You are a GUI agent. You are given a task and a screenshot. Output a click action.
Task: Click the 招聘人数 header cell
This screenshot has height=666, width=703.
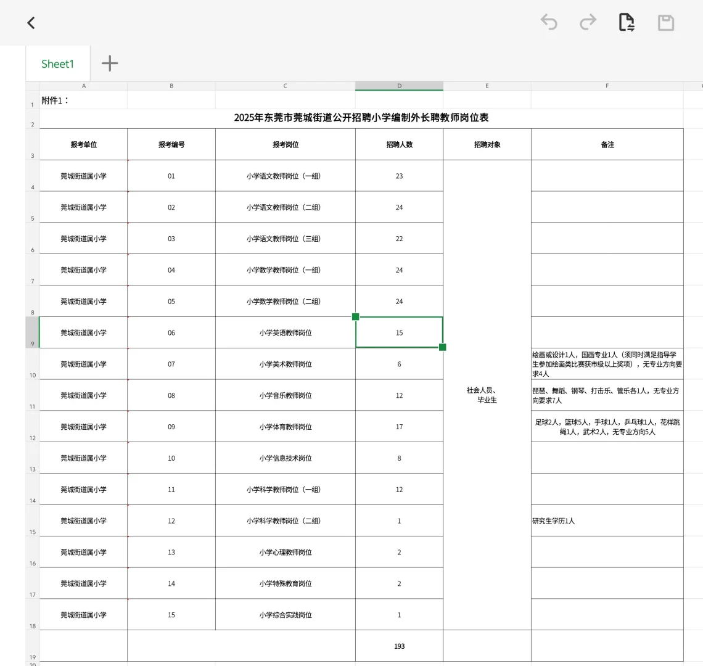pos(399,144)
